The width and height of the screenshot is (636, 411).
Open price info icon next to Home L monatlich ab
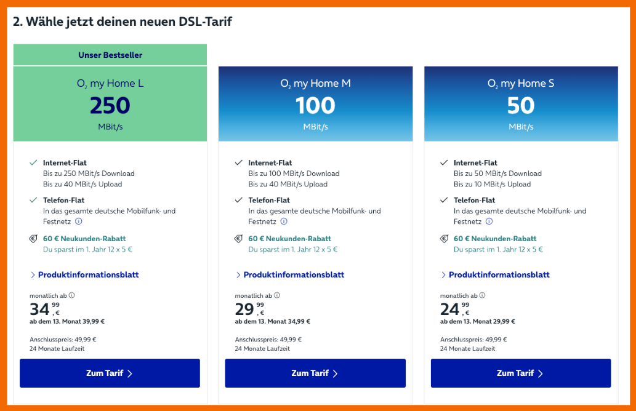point(71,295)
